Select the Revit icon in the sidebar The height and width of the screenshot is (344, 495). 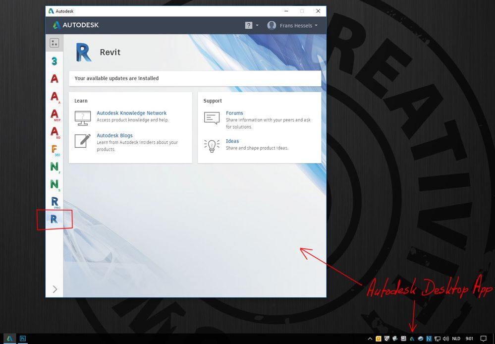point(55,219)
